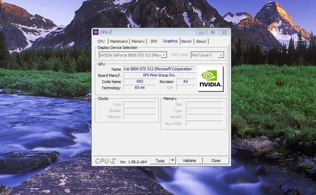
Task: Click the 'XFX Pine Group Inc.' field
Action: 159,75
